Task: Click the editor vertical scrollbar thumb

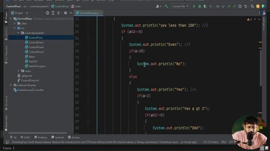Action: coord(261,68)
